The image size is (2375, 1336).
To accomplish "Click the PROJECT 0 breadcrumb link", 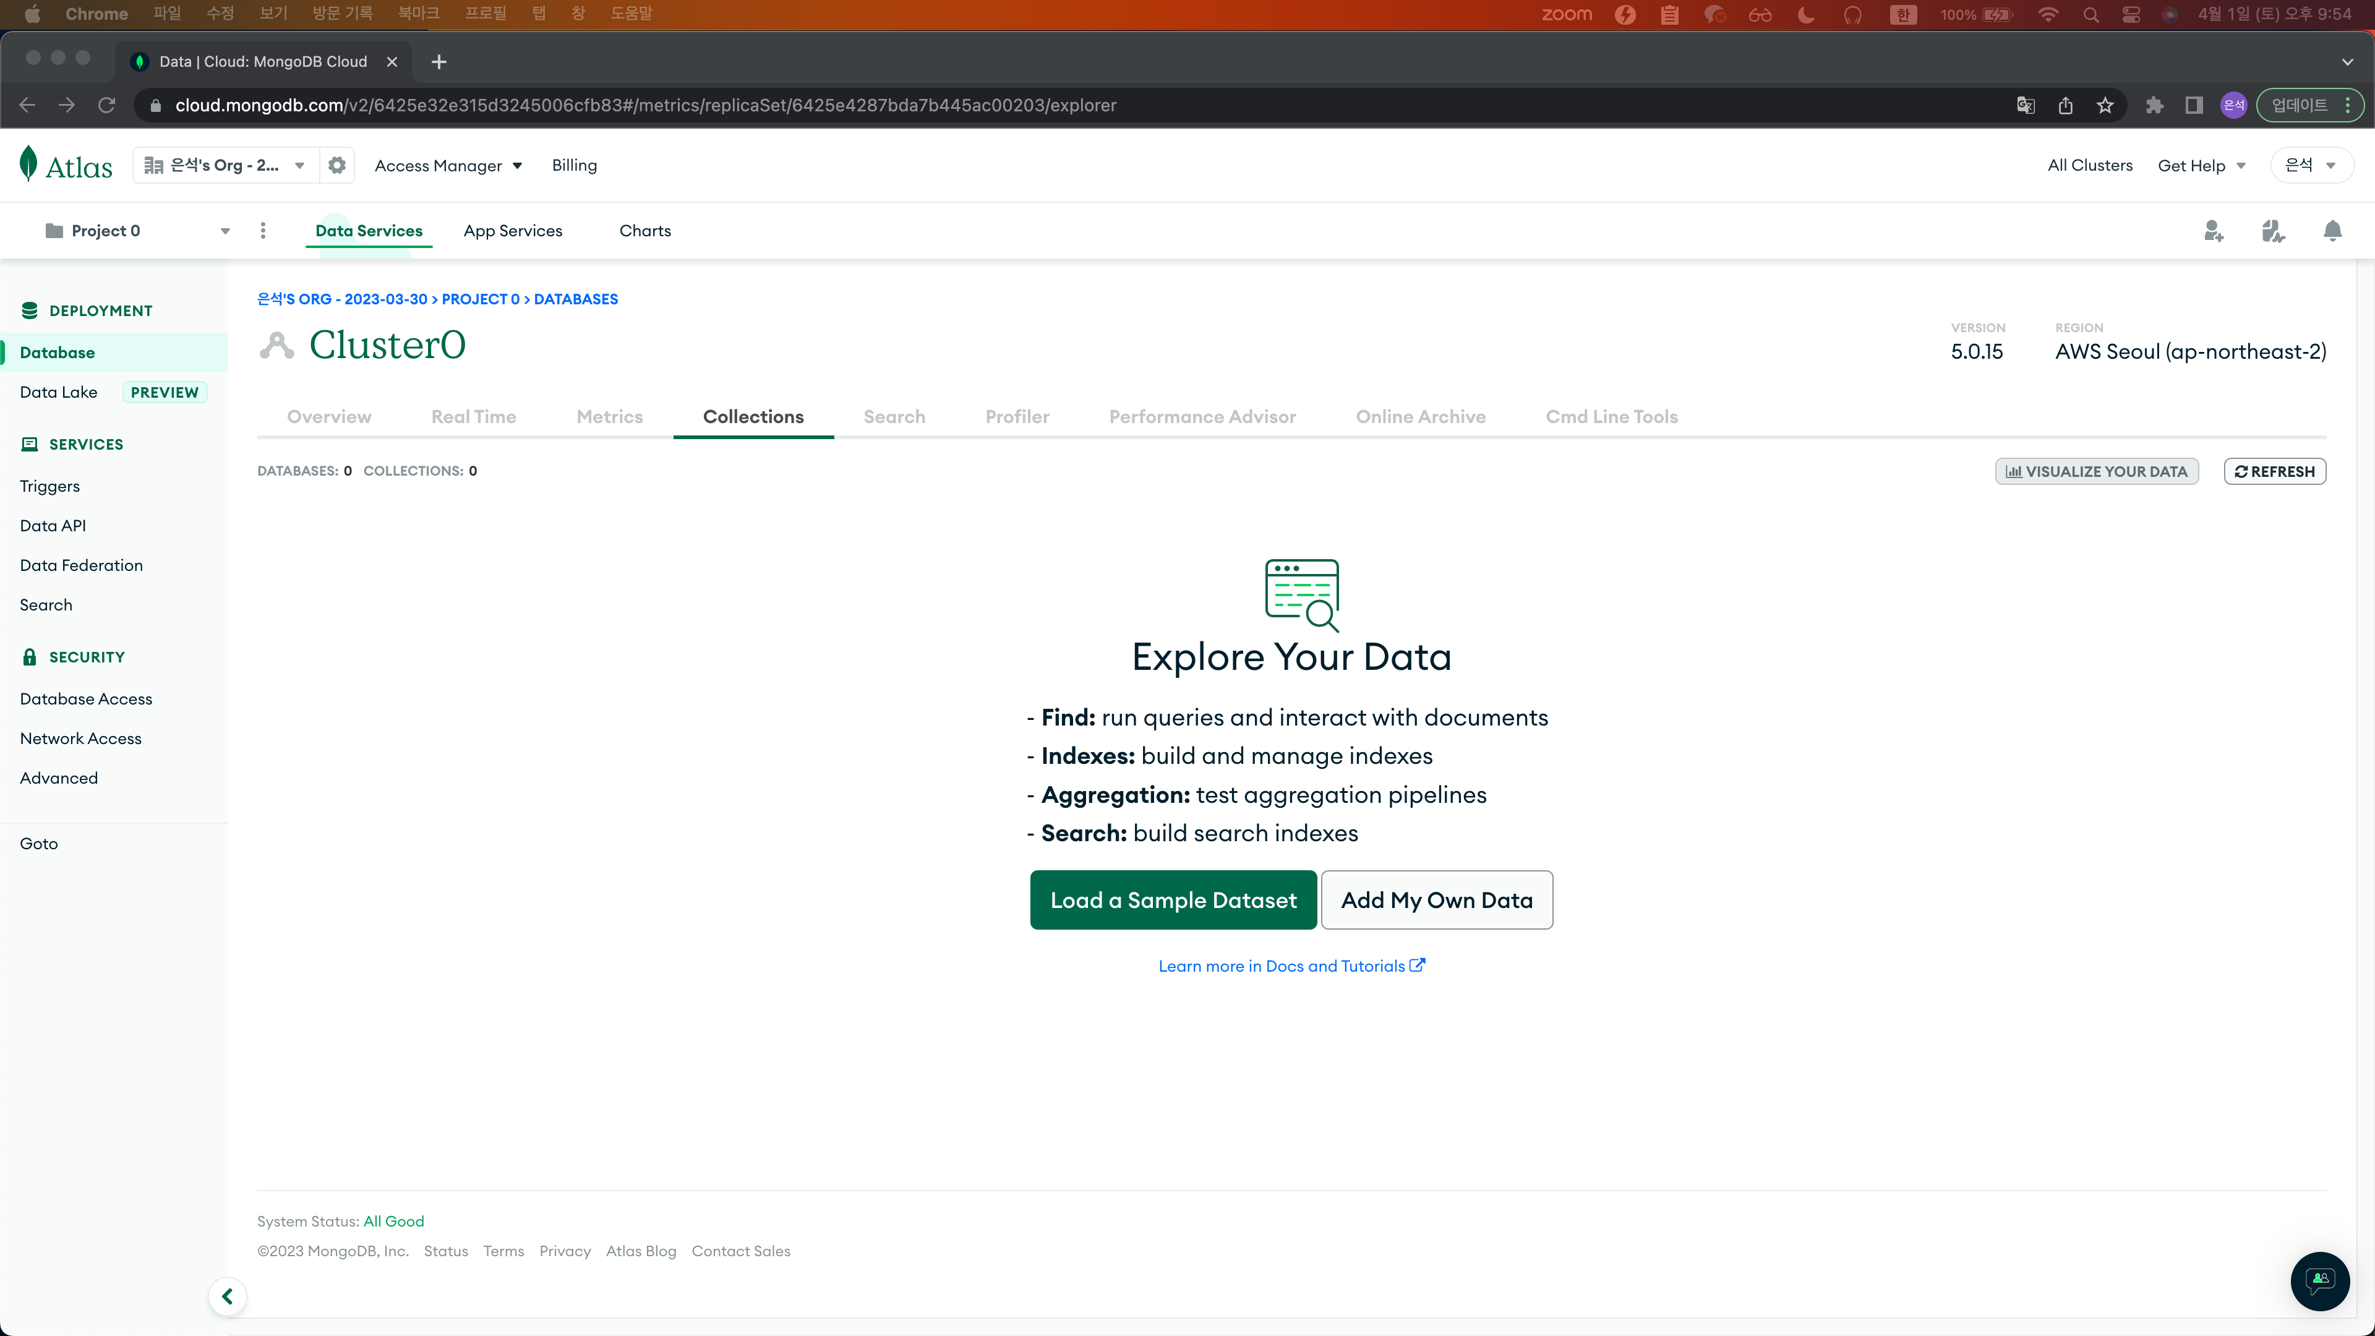I will 481,299.
